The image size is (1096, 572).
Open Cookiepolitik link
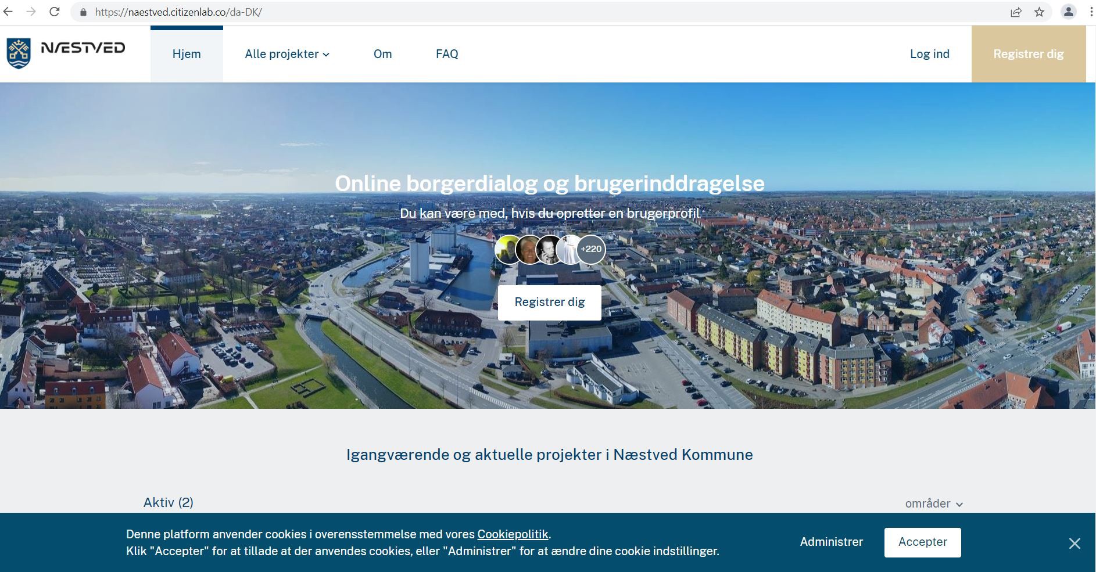pyautogui.click(x=513, y=534)
